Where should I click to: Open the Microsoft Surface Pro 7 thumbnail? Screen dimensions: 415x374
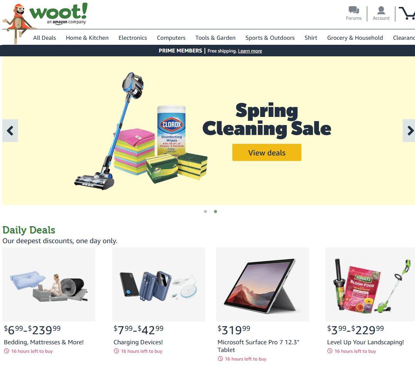(x=262, y=284)
